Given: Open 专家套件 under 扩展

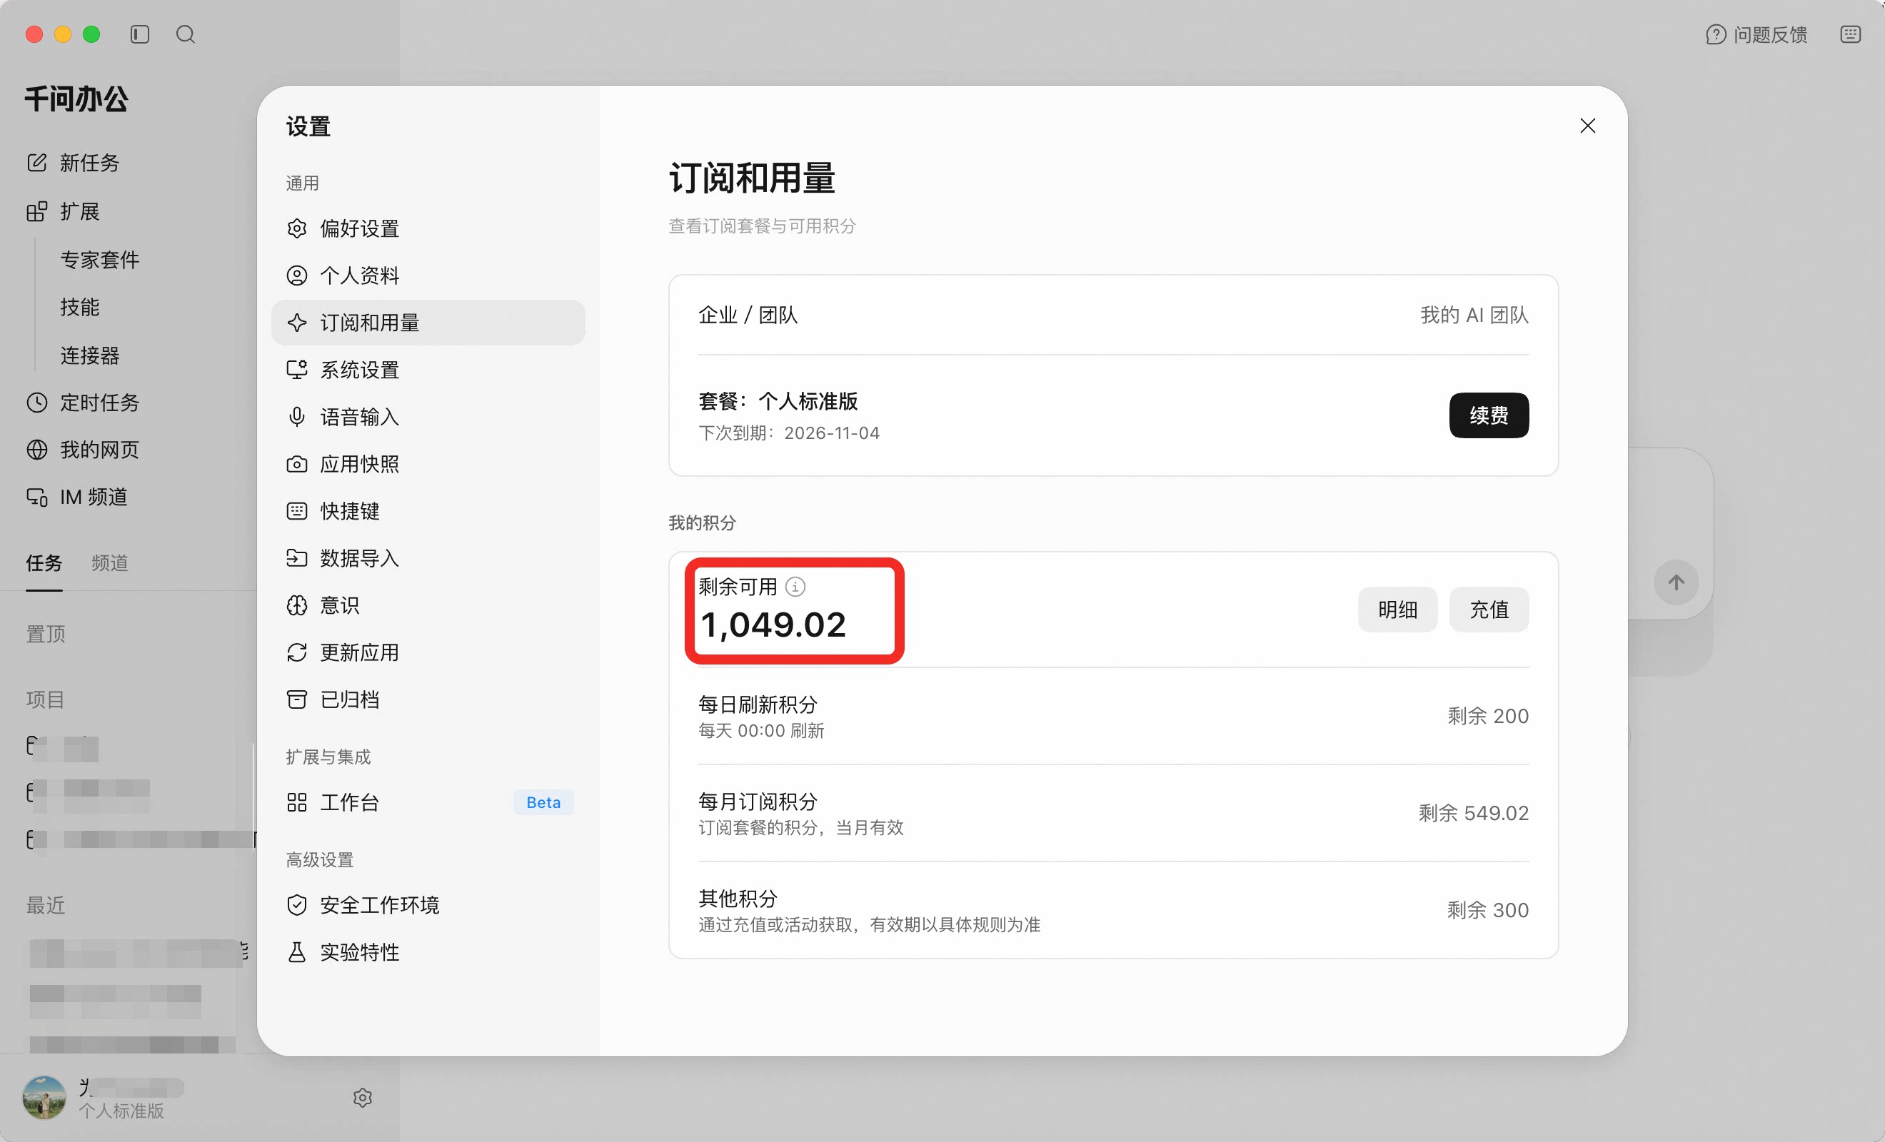Looking at the screenshot, I should point(100,260).
